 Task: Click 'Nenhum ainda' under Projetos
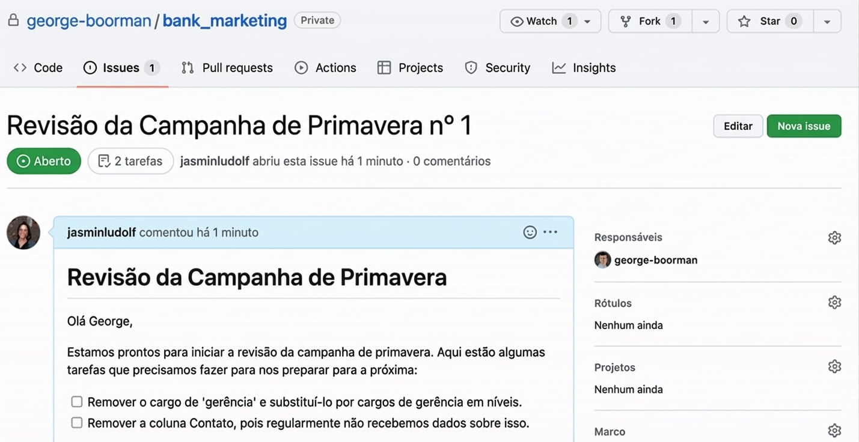tap(629, 390)
